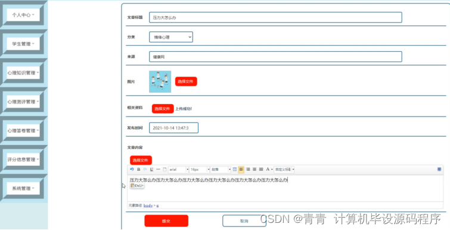Open the 段落 paragraph format dropdown

[221, 169]
